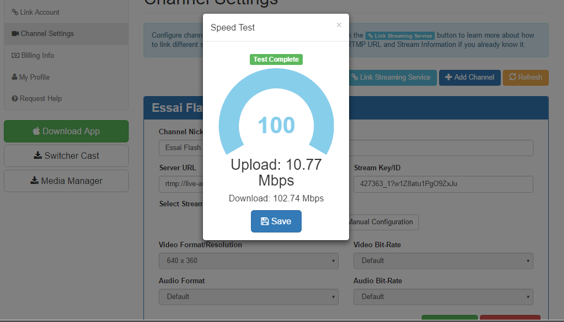Save the speed test result
Image resolution: width=564 pixels, height=322 pixels.
pos(276,221)
